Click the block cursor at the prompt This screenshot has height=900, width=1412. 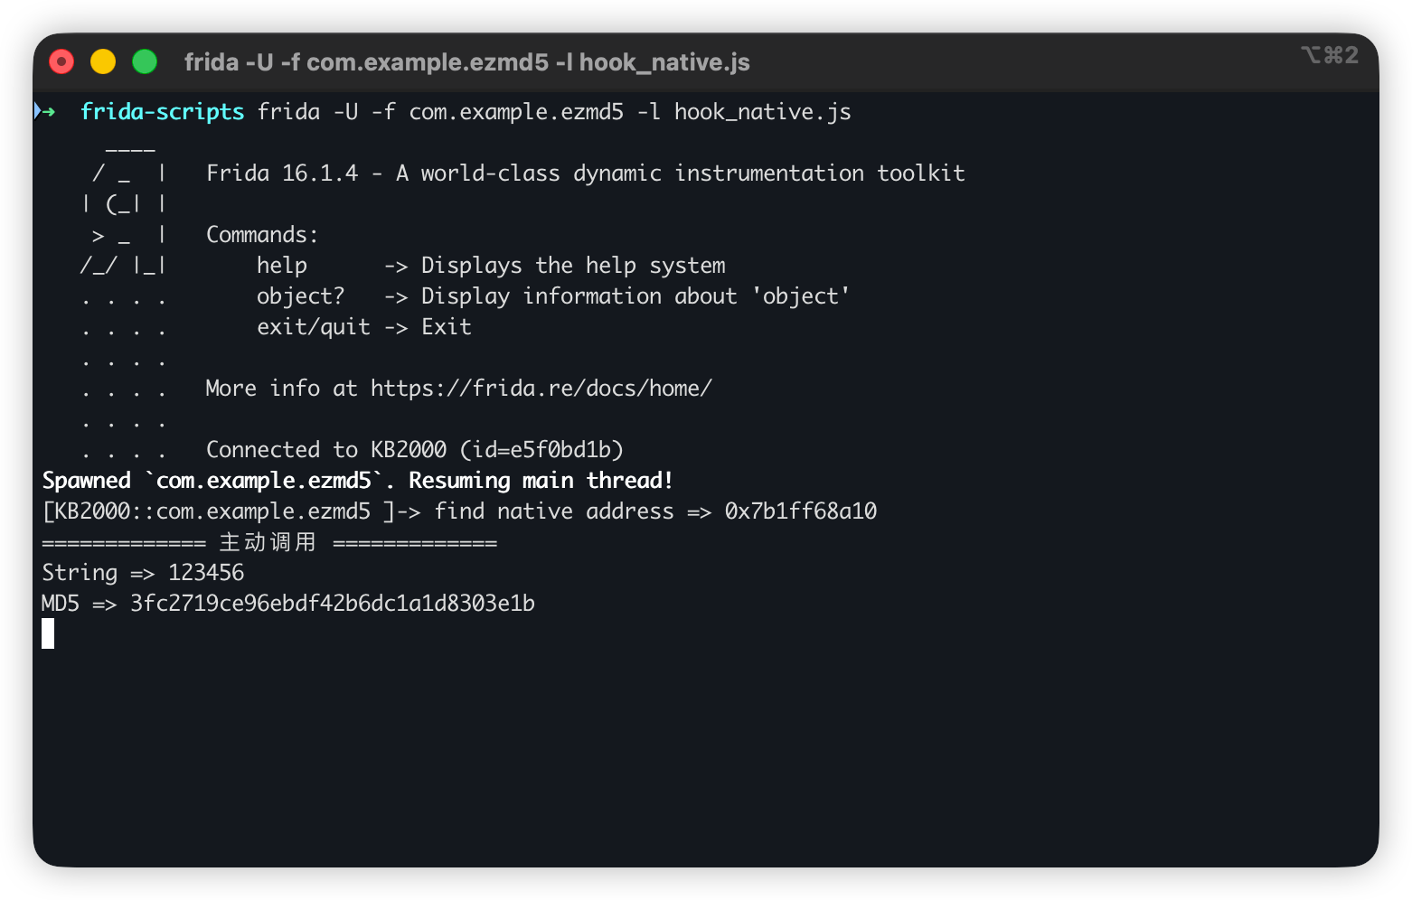tap(48, 633)
